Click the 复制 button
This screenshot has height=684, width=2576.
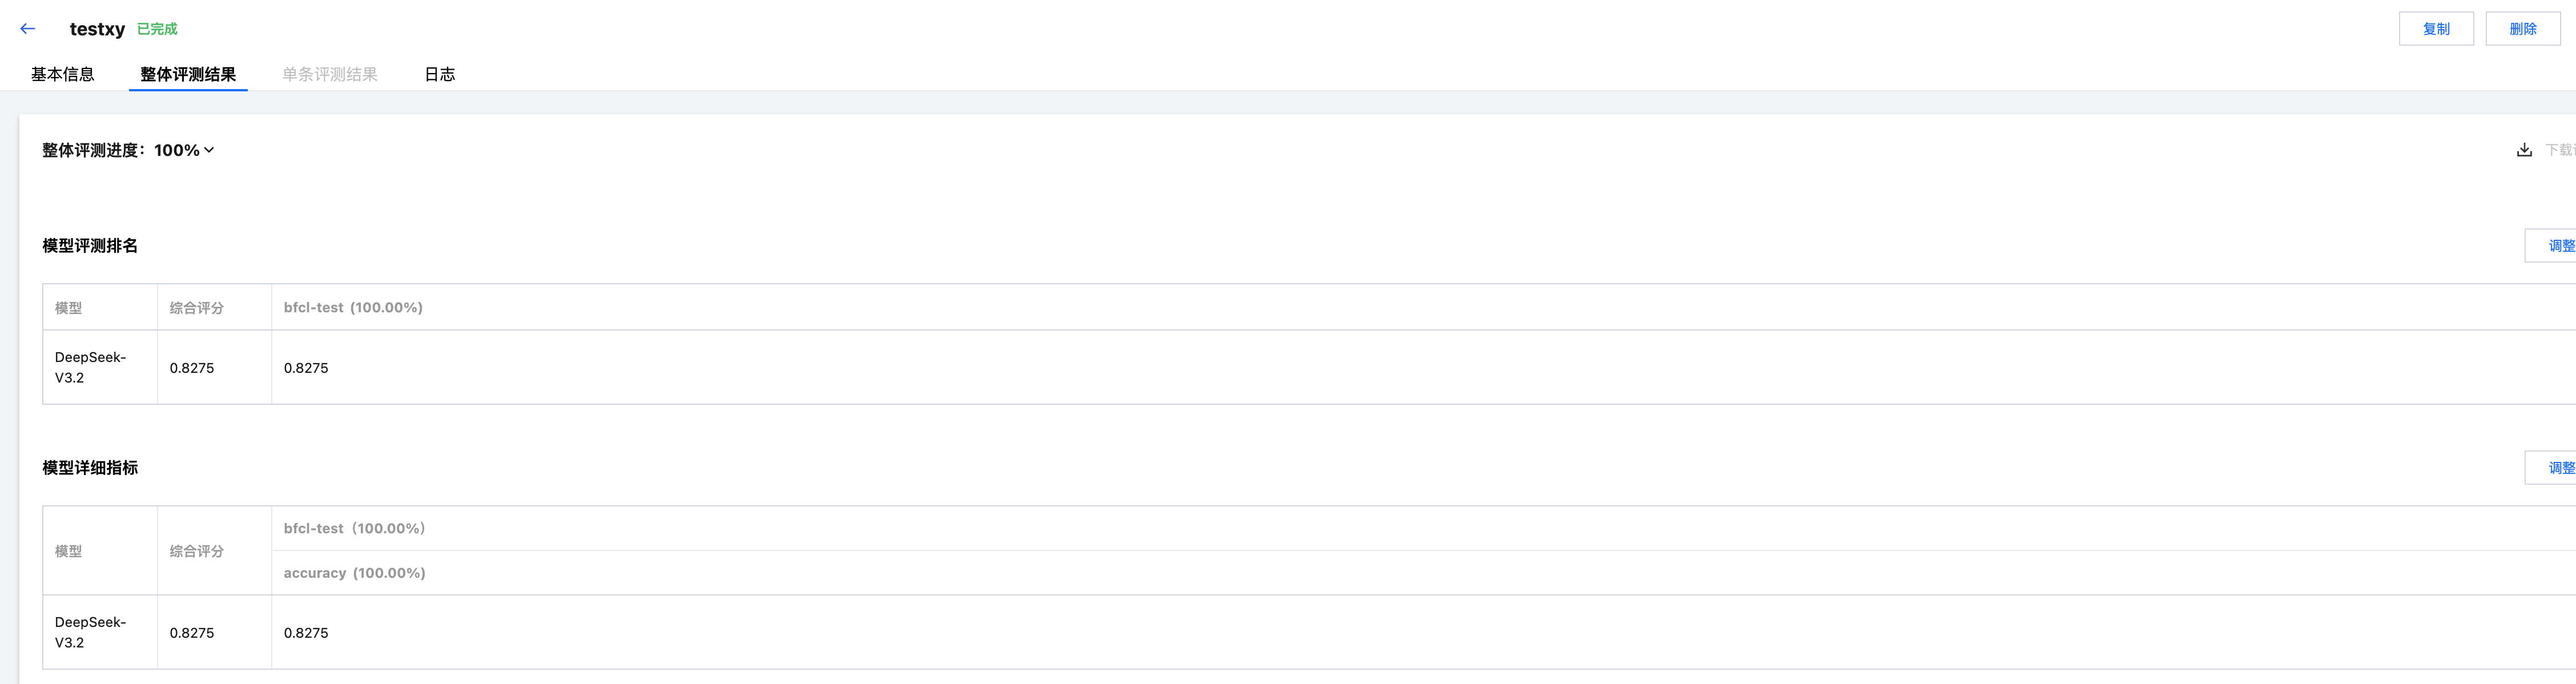[2435, 29]
